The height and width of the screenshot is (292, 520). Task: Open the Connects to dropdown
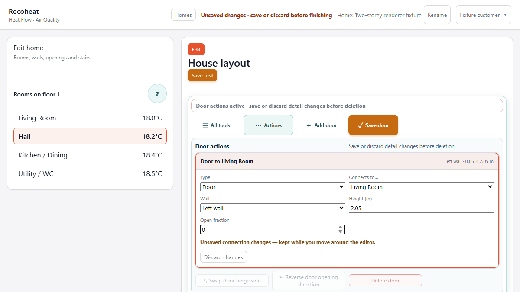coord(421,187)
